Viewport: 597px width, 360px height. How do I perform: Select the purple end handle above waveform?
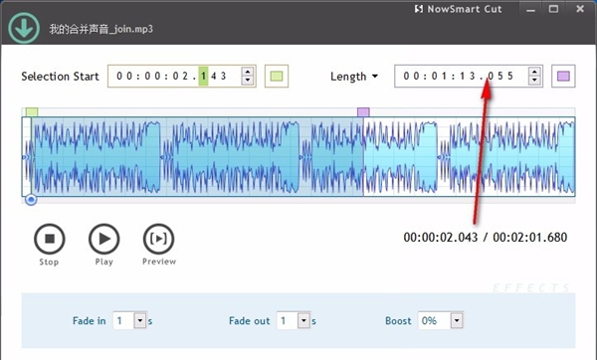coord(363,112)
